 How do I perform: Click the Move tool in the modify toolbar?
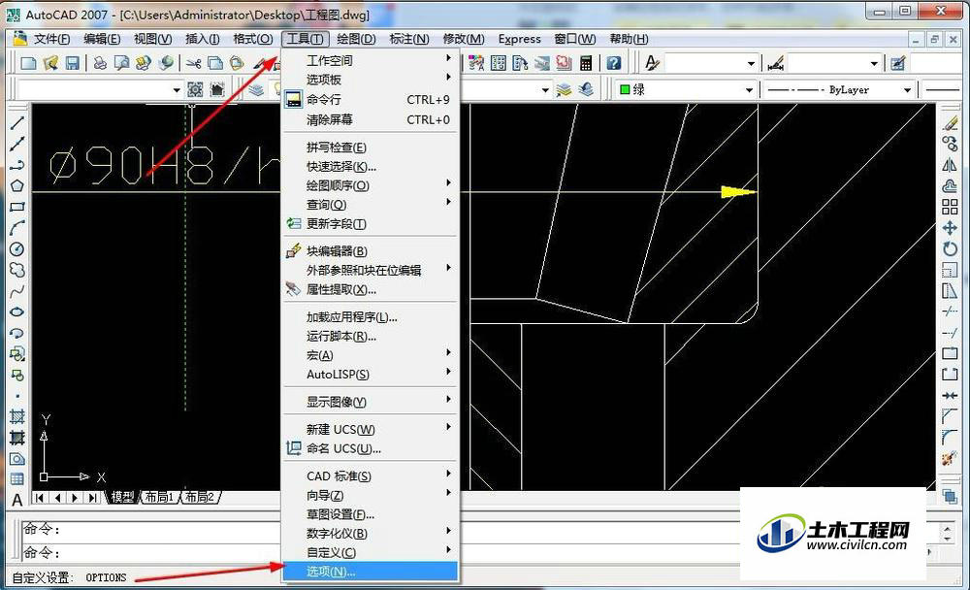pos(950,228)
